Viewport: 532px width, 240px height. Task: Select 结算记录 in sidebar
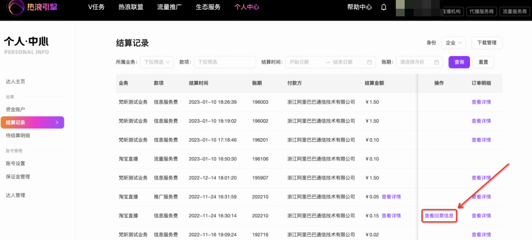coord(32,123)
